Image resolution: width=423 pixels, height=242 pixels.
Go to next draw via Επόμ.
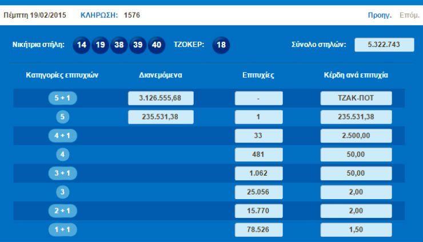tap(408, 15)
